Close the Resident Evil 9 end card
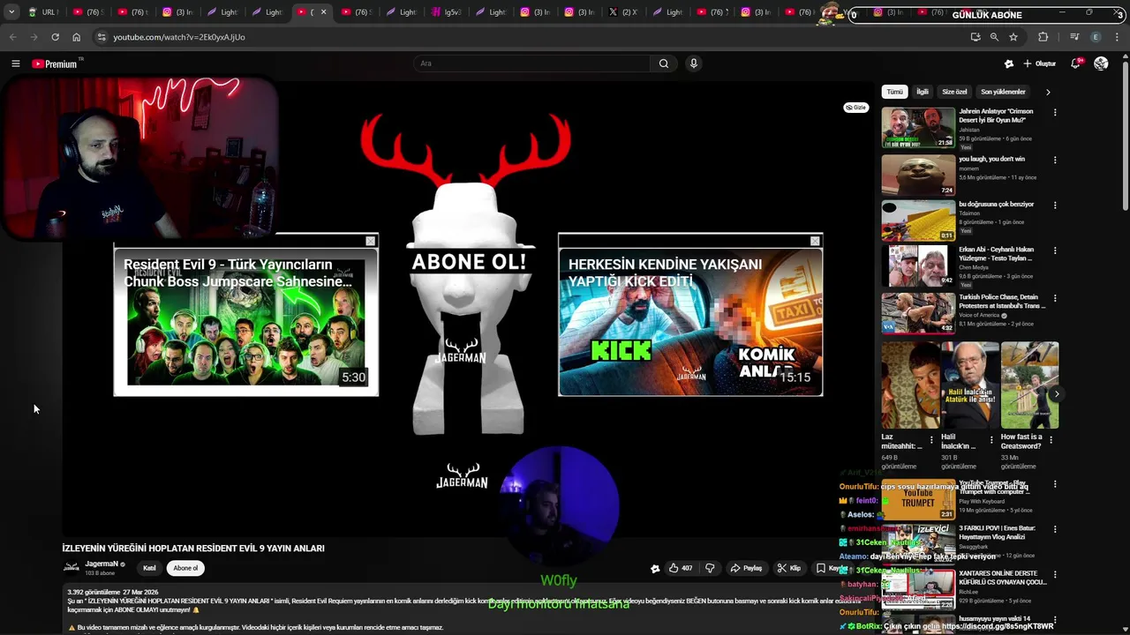1130x635 pixels. coord(371,241)
